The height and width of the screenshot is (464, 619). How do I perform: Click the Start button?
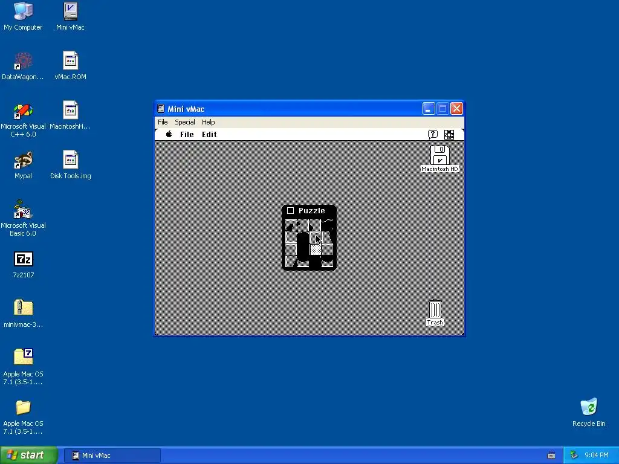pos(28,456)
